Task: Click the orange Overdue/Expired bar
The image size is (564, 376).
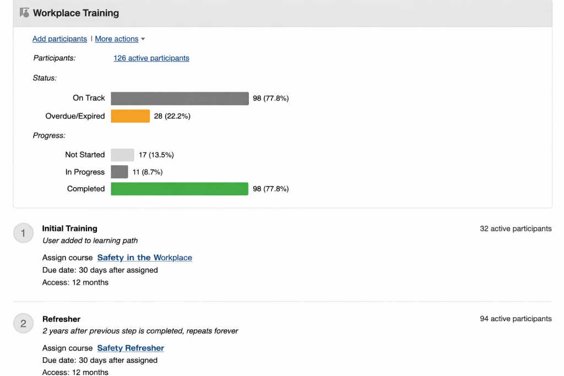Action: pyautogui.click(x=130, y=116)
